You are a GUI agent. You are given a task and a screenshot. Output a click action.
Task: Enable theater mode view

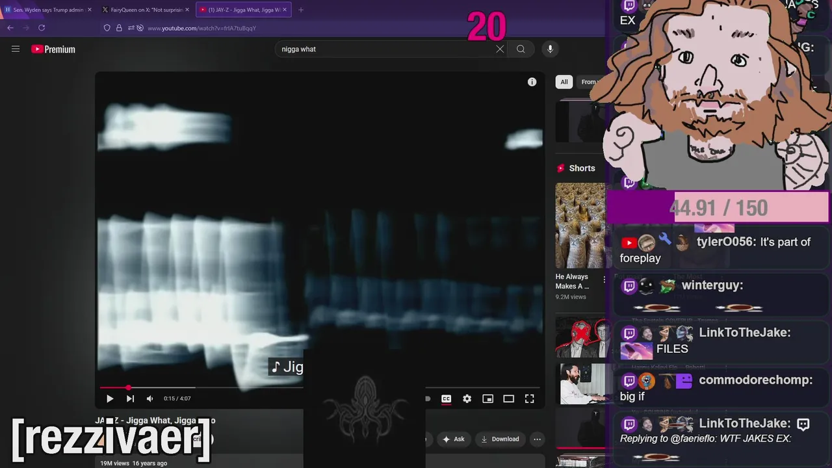pyautogui.click(x=508, y=398)
